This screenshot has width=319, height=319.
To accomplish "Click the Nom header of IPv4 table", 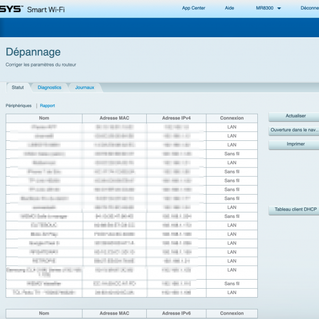I will [44, 118].
